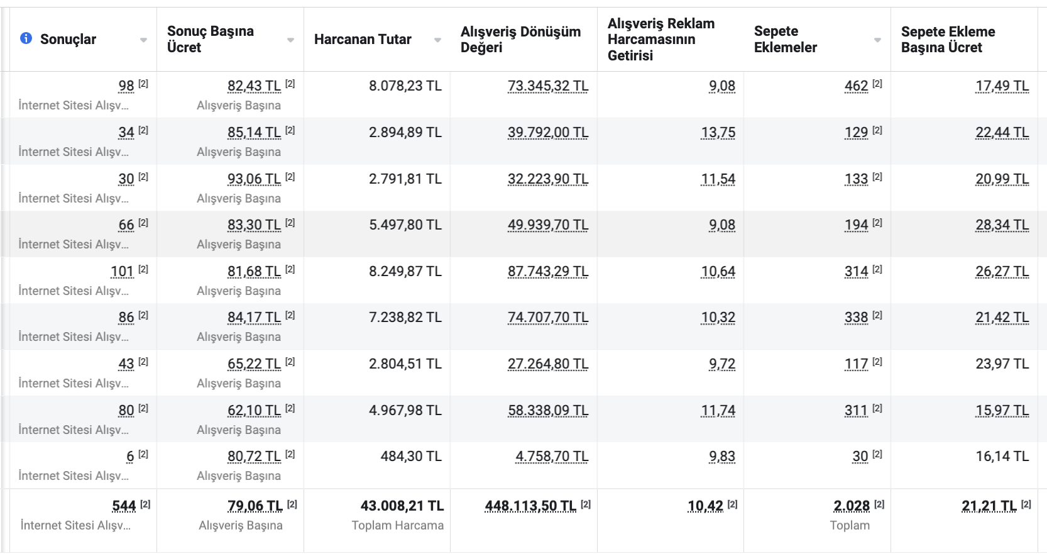This screenshot has height=556, width=1047.
Task: Click the 101 results value
Action: (122, 272)
